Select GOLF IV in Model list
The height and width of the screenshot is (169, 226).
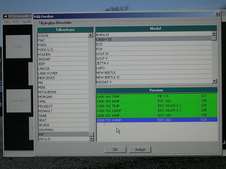pyautogui.click(x=154, y=54)
